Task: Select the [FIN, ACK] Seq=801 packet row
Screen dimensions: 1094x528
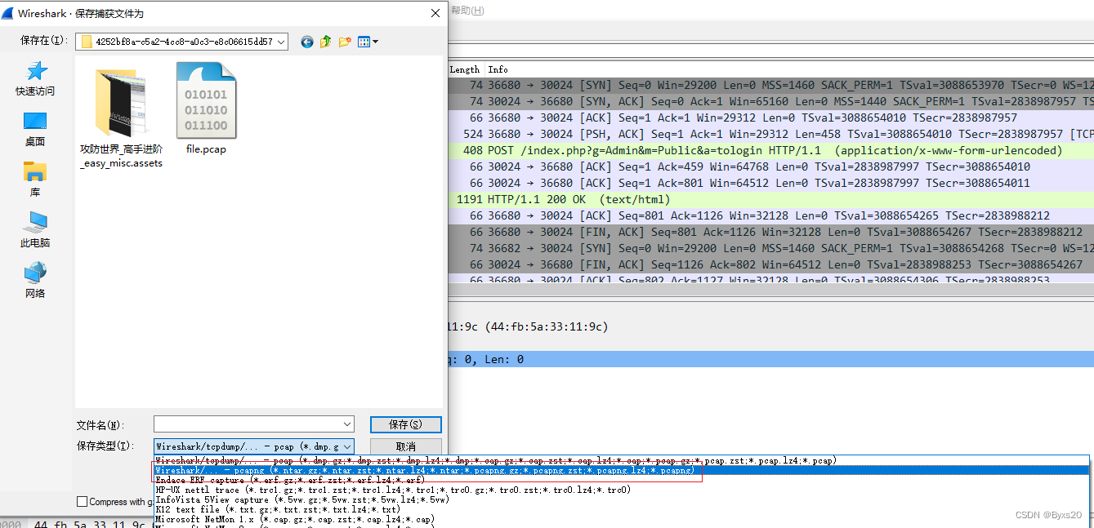Action: coord(770,232)
